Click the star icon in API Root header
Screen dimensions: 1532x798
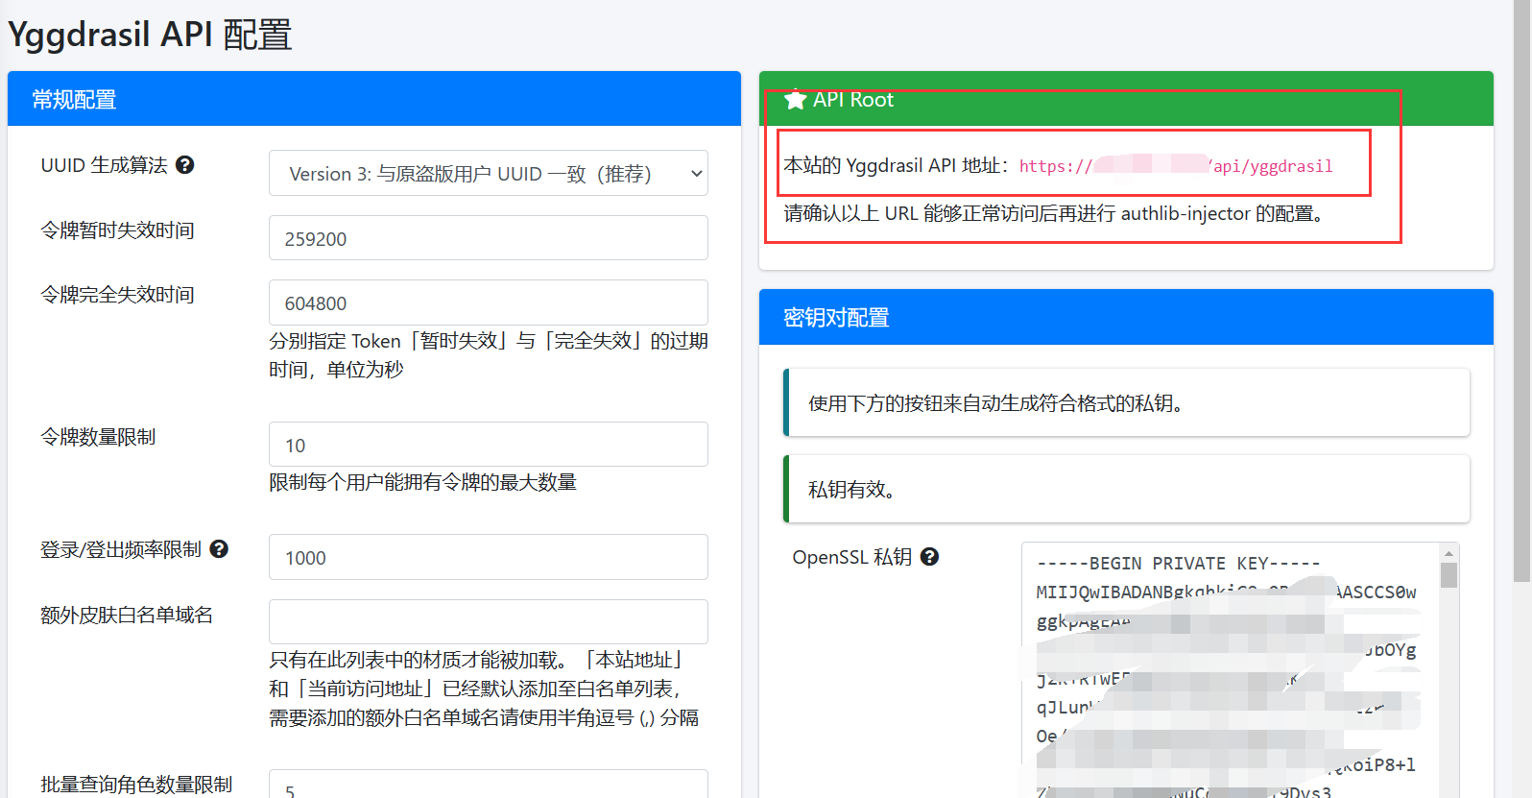pos(795,100)
